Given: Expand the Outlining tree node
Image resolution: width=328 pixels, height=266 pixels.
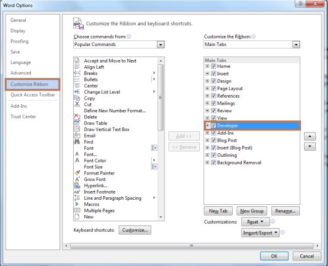Looking at the screenshot, I should click(207, 155).
